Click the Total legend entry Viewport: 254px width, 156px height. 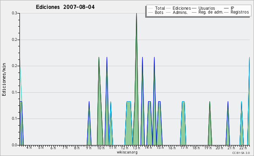click(157, 8)
